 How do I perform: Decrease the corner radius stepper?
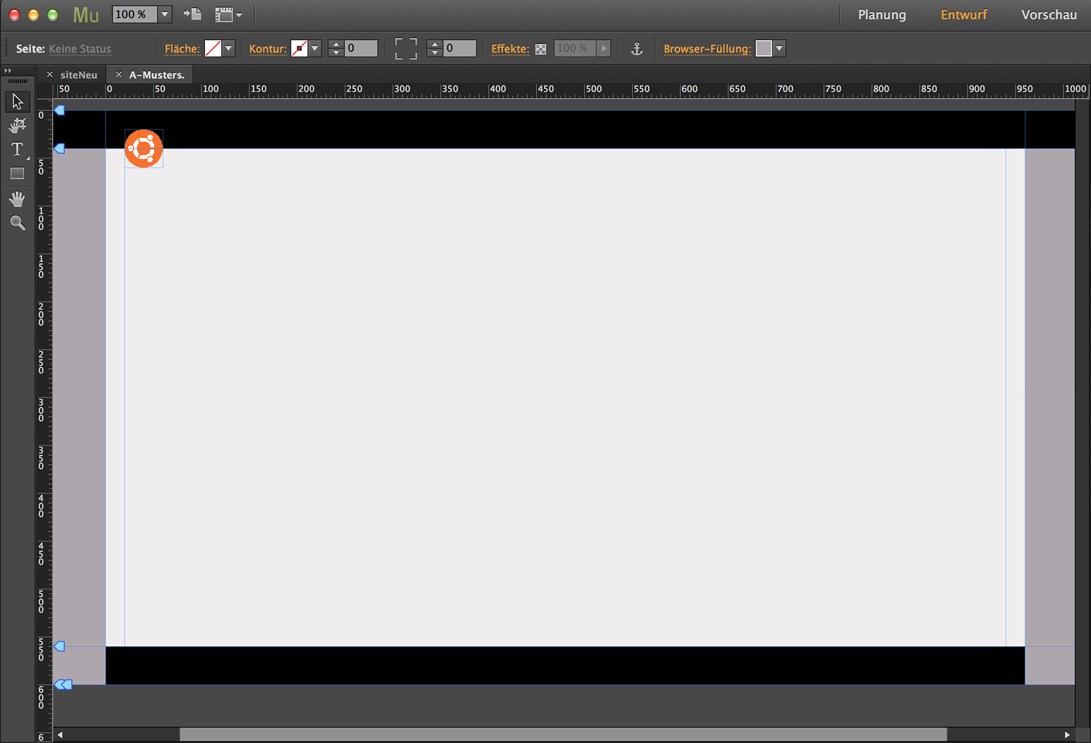(435, 53)
